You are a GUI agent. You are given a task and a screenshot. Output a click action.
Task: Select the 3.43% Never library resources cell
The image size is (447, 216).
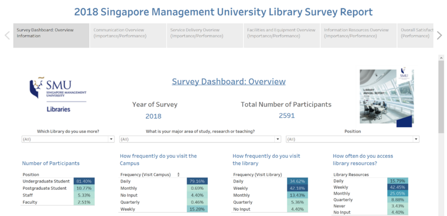[x=398, y=206]
